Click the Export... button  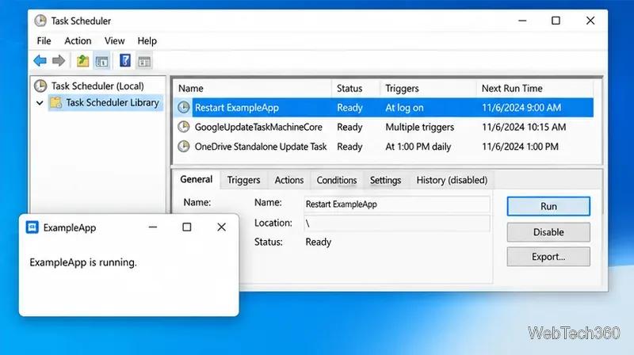pyautogui.click(x=548, y=257)
